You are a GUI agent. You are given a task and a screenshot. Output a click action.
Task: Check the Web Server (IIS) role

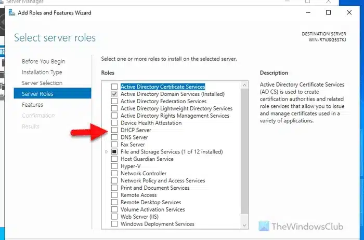coord(114,217)
